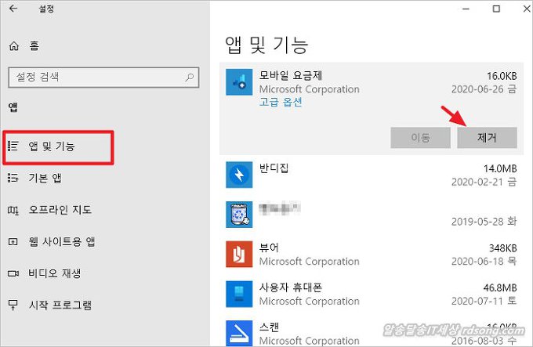Viewport: 533px width, 347px height.
Task: Click the recycle bin app icon
Action: pyautogui.click(x=239, y=215)
